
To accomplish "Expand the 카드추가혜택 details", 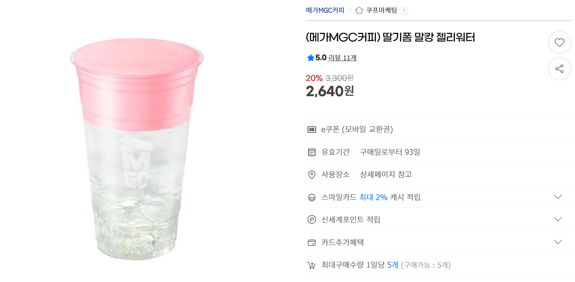I will 558,241.
